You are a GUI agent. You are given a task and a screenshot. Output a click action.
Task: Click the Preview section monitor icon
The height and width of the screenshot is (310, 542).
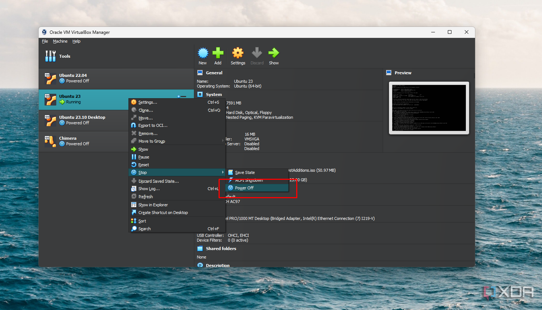point(389,72)
